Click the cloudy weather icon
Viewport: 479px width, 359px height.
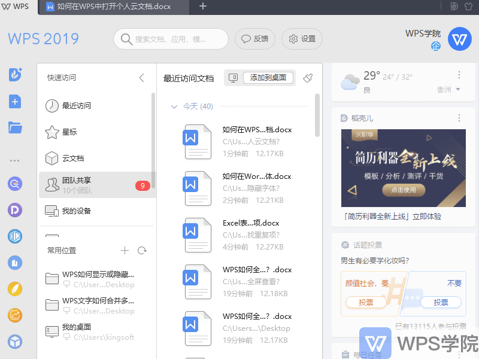pyautogui.click(x=350, y=82)
